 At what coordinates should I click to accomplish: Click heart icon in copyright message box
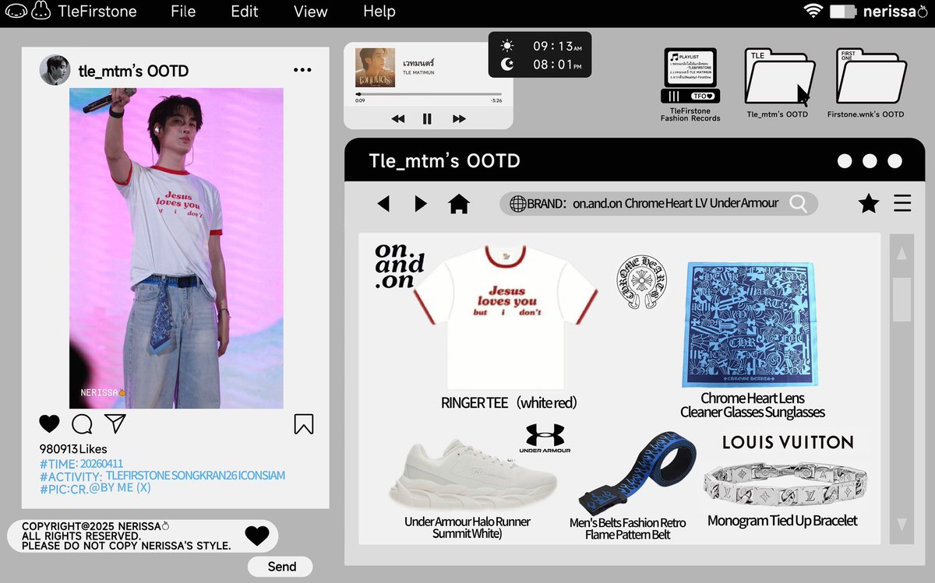[x=257, y=536]
